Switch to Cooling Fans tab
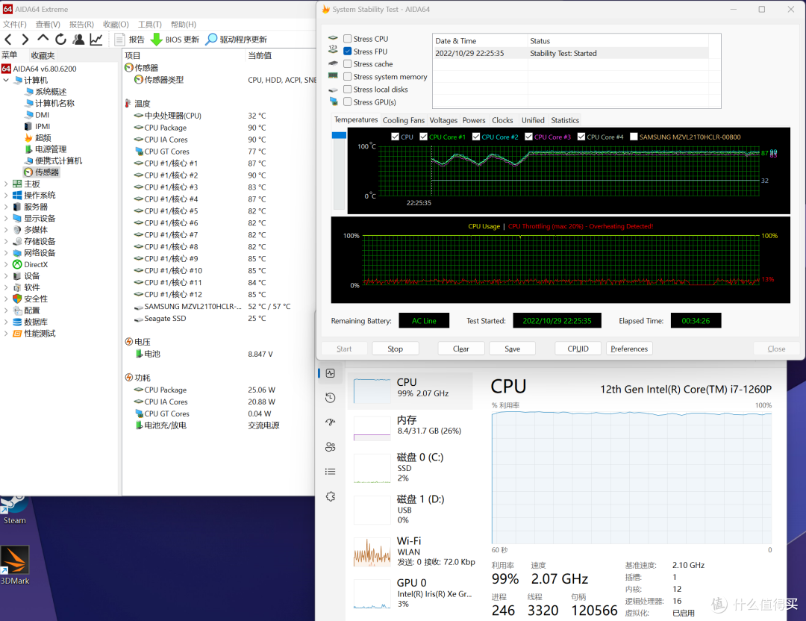 [x=404, y=120]
